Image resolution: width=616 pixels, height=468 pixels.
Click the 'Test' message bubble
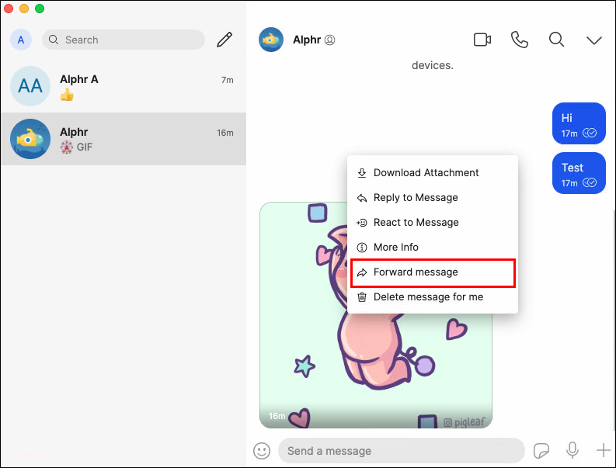coord(579,173)
